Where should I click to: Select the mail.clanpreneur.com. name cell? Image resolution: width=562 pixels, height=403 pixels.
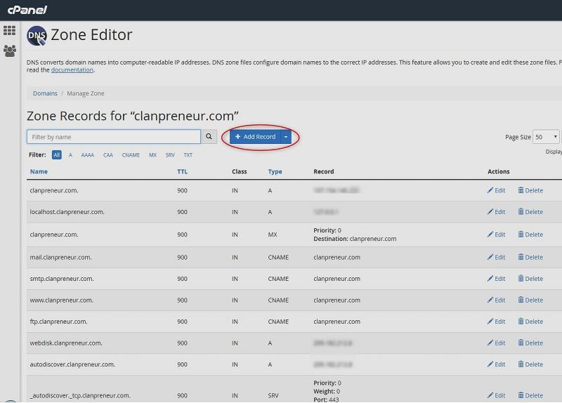click(61, 257)
